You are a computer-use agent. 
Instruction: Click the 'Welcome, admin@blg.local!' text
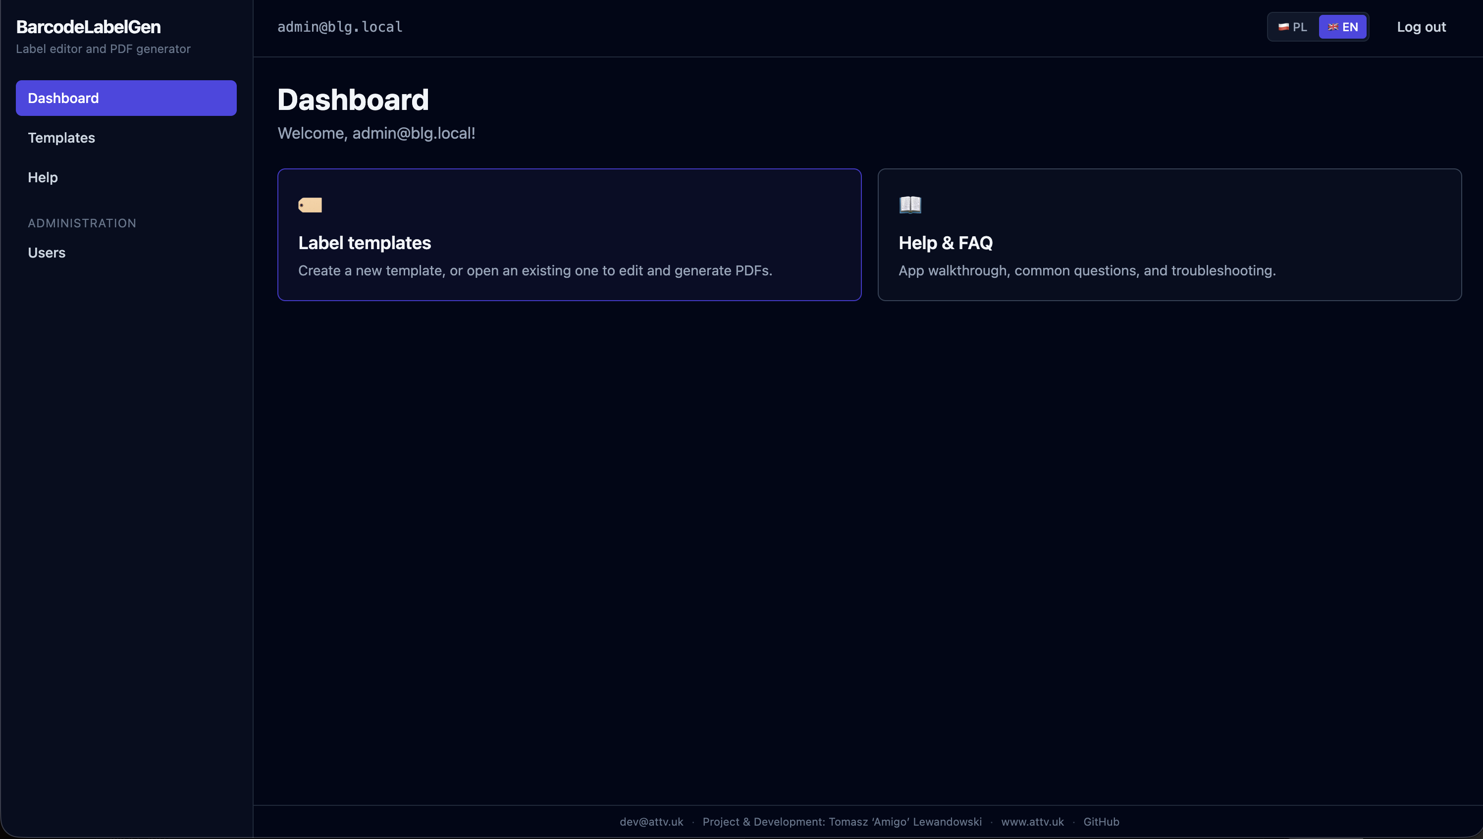coord(377,133)
